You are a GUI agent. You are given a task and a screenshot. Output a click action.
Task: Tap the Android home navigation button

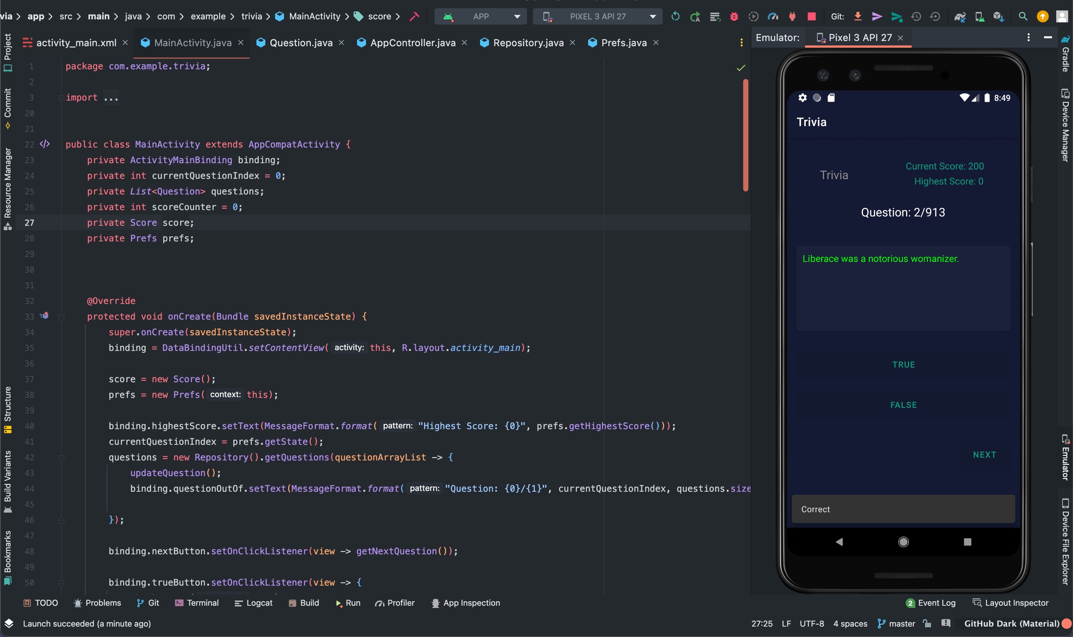click(x=903, y=542)
